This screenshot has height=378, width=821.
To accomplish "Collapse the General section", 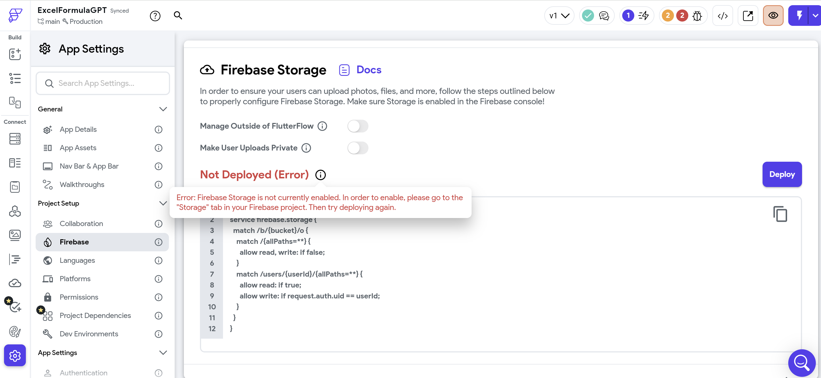I will [163, 109].
